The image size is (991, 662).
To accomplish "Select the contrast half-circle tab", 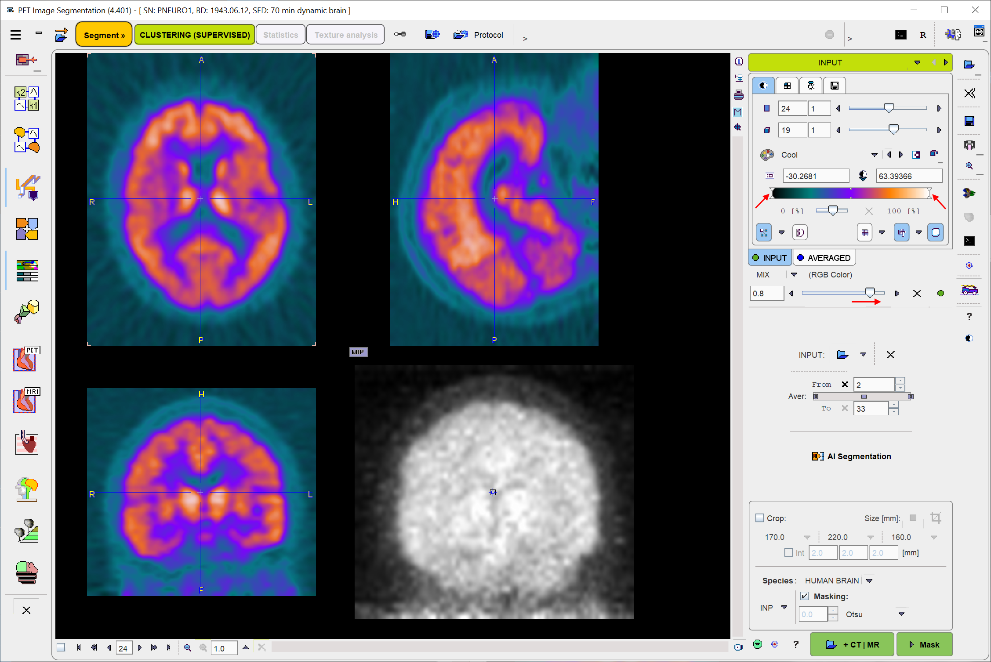I will [763, 86].
